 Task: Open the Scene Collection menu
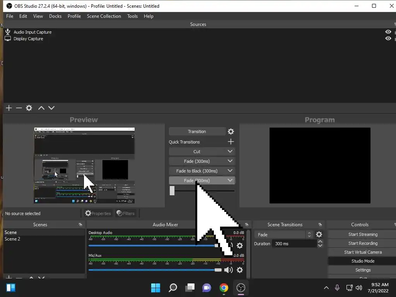[x=104, y=16]
